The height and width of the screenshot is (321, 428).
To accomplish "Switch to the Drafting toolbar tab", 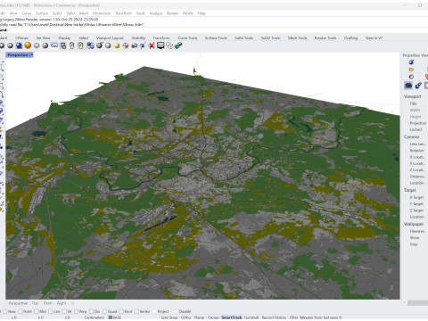I will 350,37.
